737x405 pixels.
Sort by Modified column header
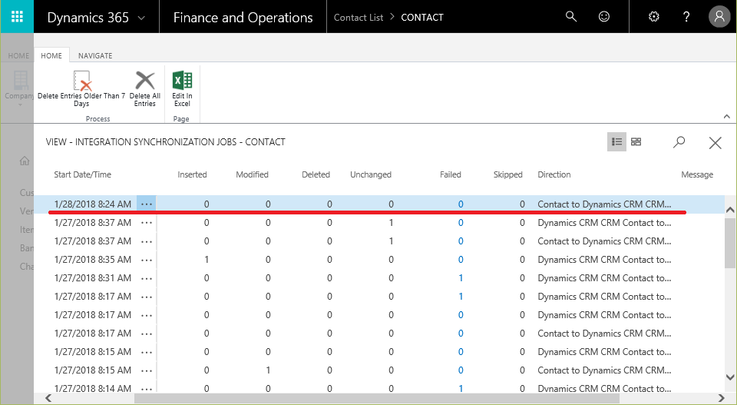[252, 174]
